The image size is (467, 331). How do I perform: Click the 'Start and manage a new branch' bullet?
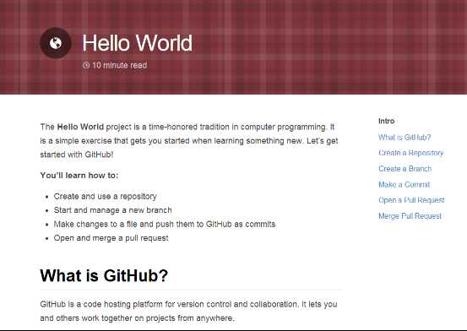[112, 210]
